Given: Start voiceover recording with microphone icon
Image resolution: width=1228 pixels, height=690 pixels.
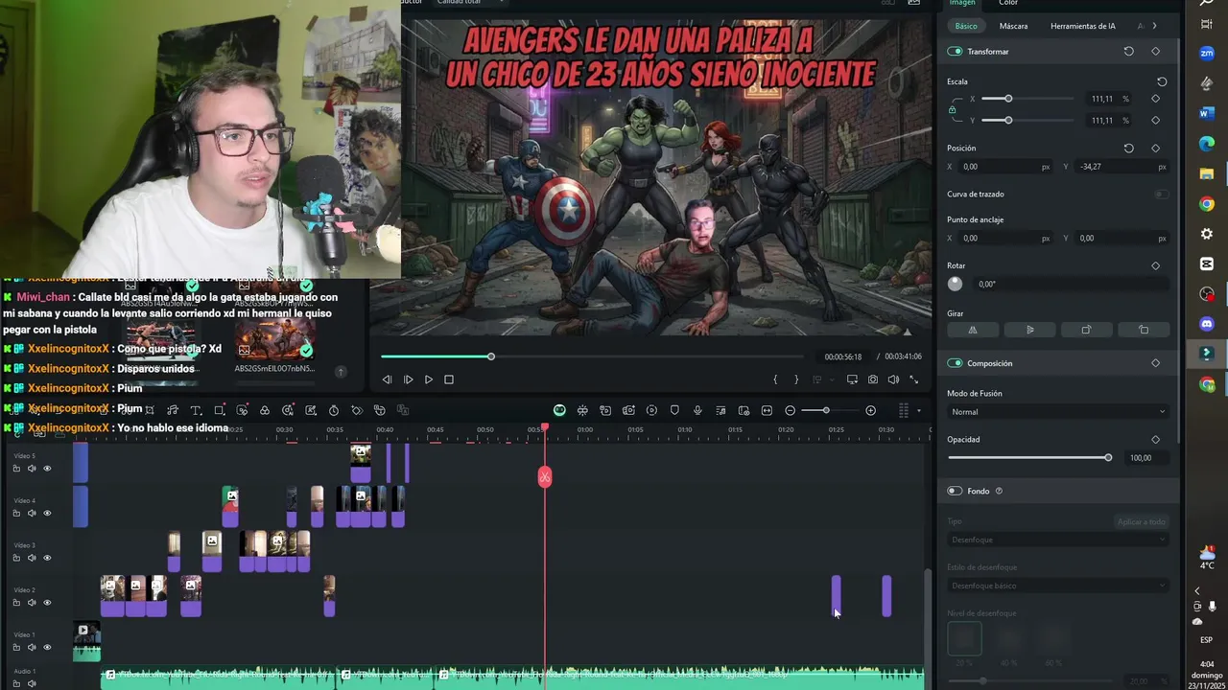Looking at the screenshot, I should point(697,410).
